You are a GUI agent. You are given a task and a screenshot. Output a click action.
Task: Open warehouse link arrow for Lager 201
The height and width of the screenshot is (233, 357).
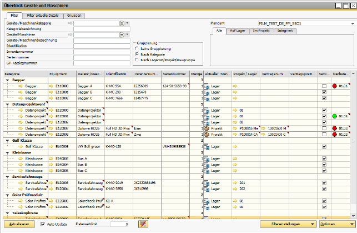coord(235,183)
